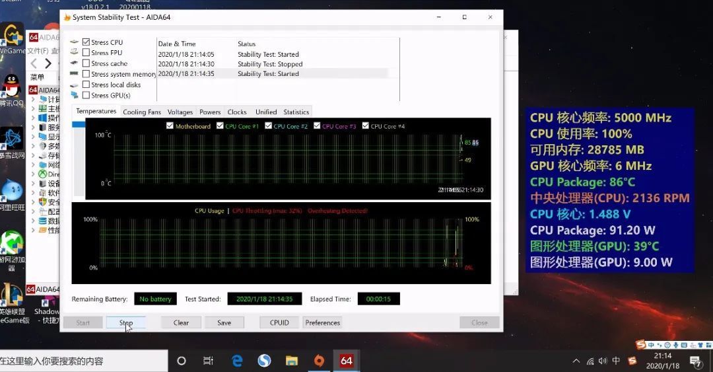This screenshot has height=372, width=713.
Task: Stop the stability test
Action: [x=126, y=322]
